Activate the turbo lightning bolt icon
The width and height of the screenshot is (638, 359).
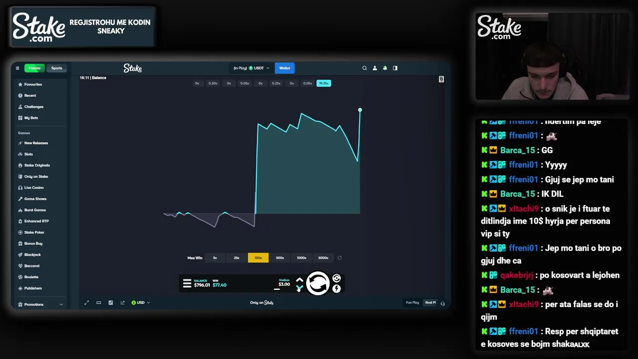(336, 288)
